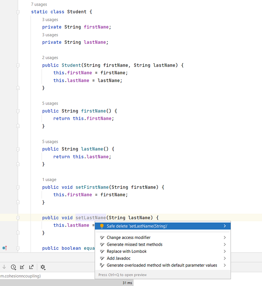Expand the Generate missed test methods submenu arrow
This screenshot has height=286, width=262.
coord(225,245)
